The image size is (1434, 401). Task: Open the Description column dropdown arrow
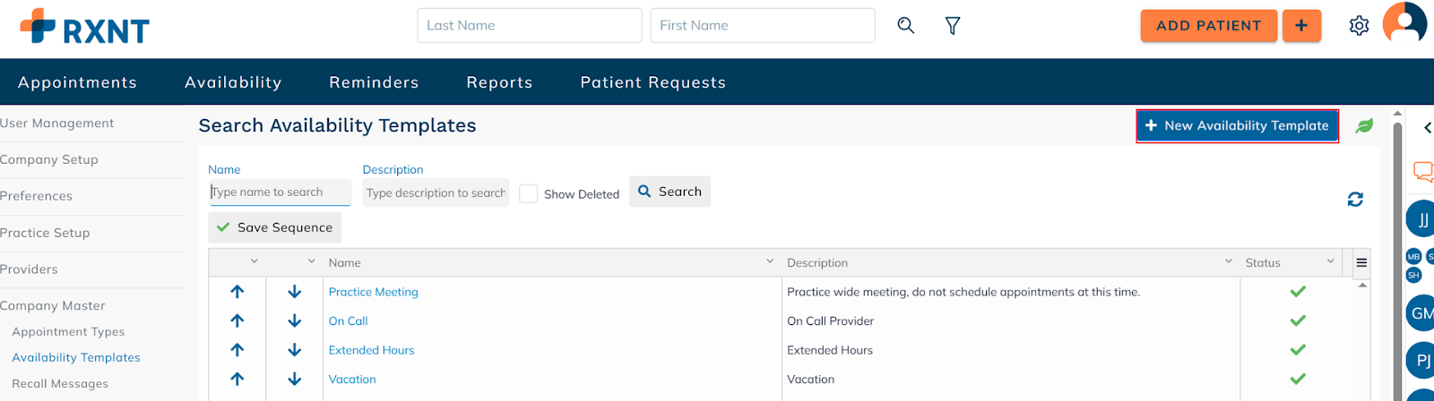(x=1228, y=261)
